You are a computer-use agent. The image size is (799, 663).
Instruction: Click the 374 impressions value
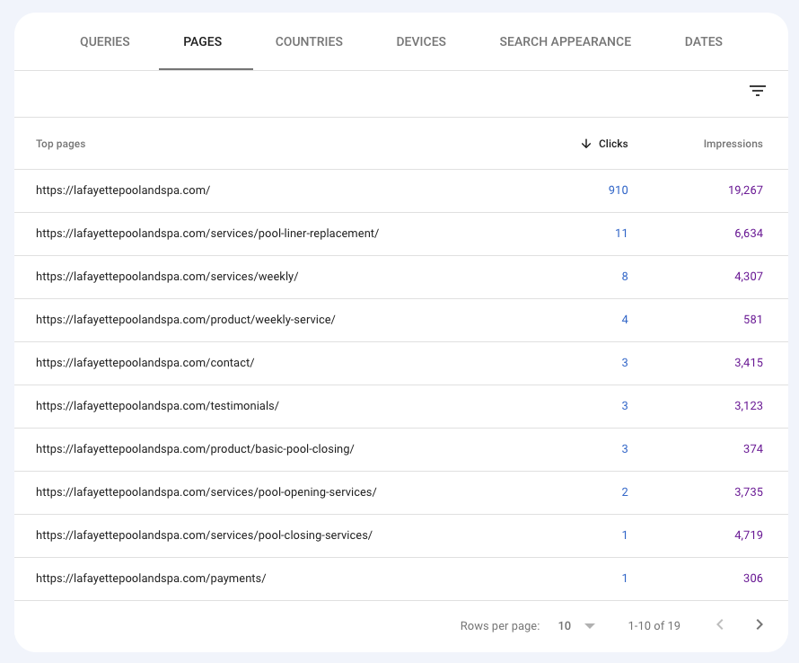click(752, 449)
